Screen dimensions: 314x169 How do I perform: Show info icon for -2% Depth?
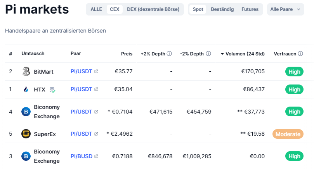coord(208,53)
